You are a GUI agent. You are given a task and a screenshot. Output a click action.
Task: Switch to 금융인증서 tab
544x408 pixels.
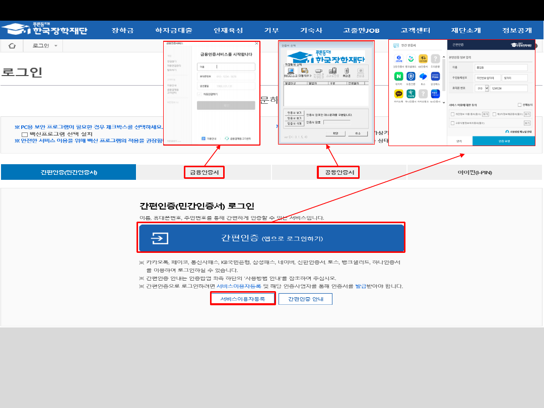click(204, 172)
